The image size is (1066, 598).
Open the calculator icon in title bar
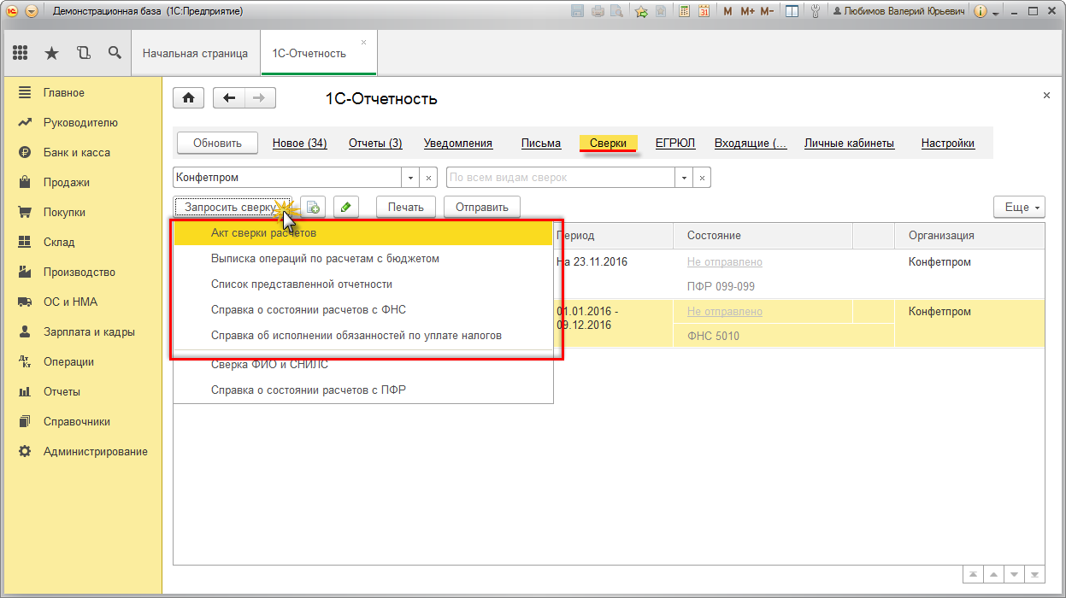click(x=684, y=11)
